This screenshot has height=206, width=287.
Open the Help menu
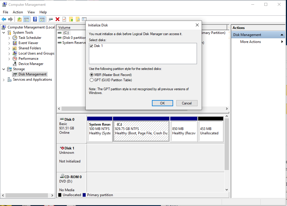coord(43,12)
